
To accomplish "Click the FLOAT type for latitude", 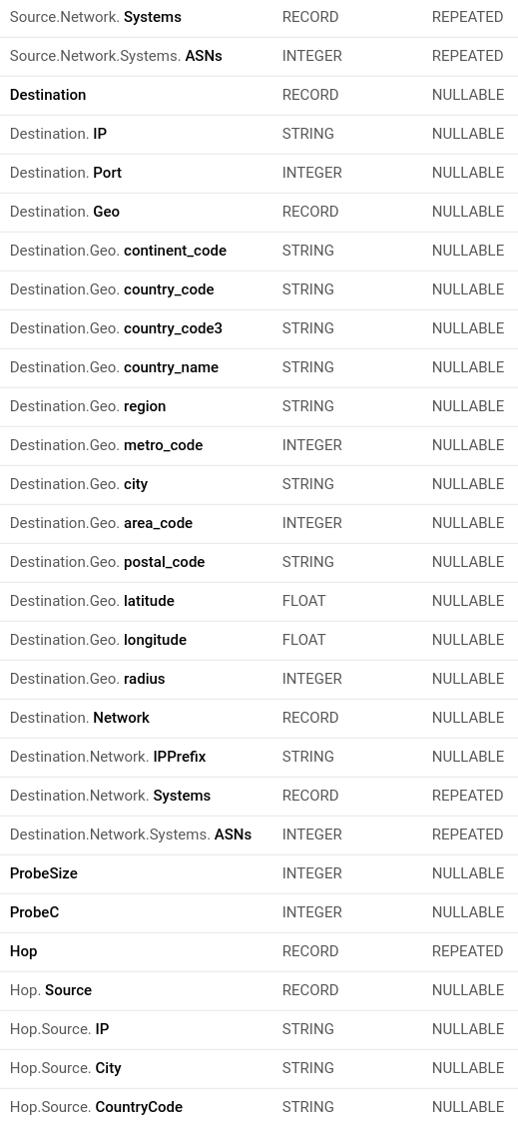I will click(x=303, y=601).
